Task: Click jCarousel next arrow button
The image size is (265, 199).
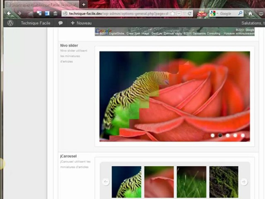Action: 244,182
